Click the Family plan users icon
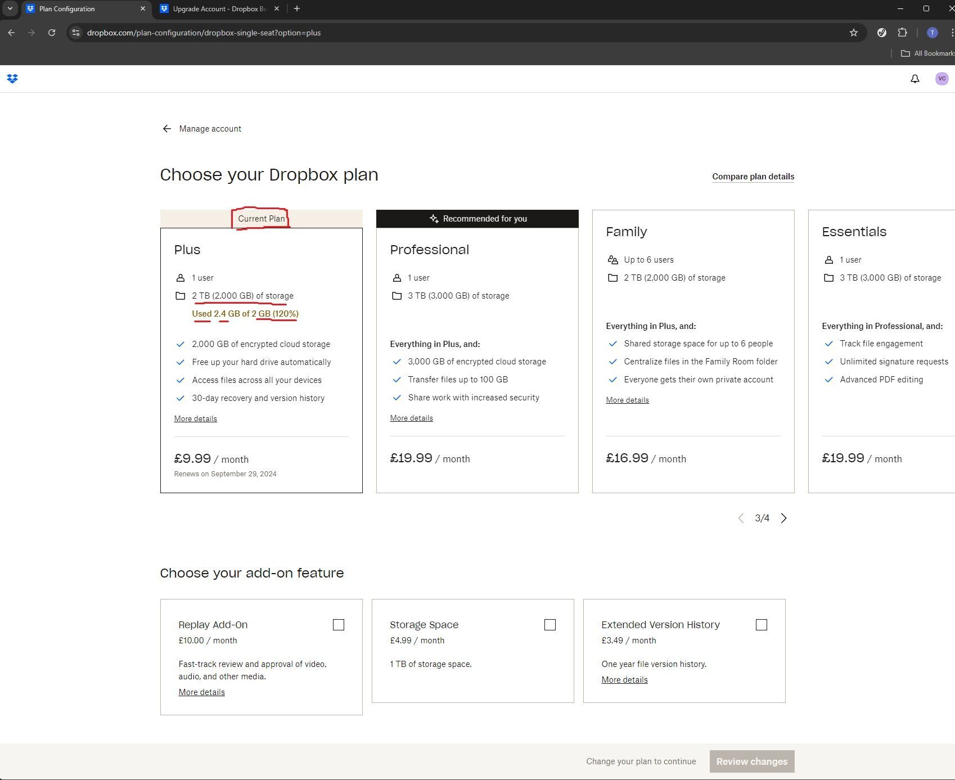The width and height of the screenshot is (955, 780). click(612, 260)
